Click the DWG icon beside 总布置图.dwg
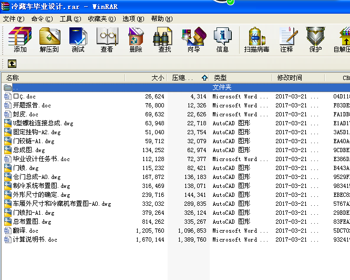 pyautogui.click(x=7, y=222)
